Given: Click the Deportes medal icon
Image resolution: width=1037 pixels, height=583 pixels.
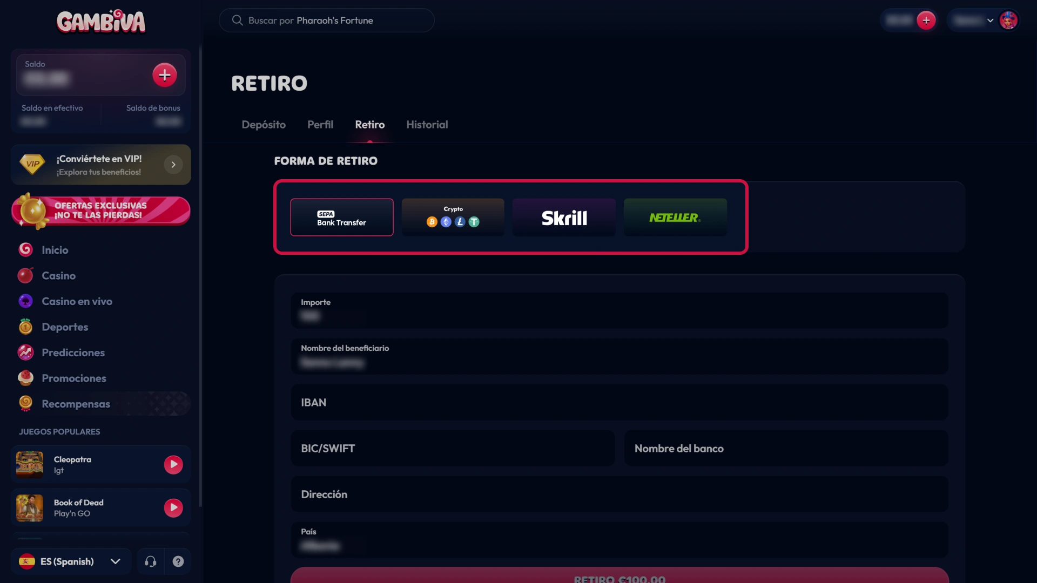Looking at the screenshot, I should tap(25, 327).
